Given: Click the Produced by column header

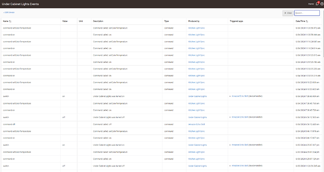Looking at the screenshot, I should coord(194,21).
